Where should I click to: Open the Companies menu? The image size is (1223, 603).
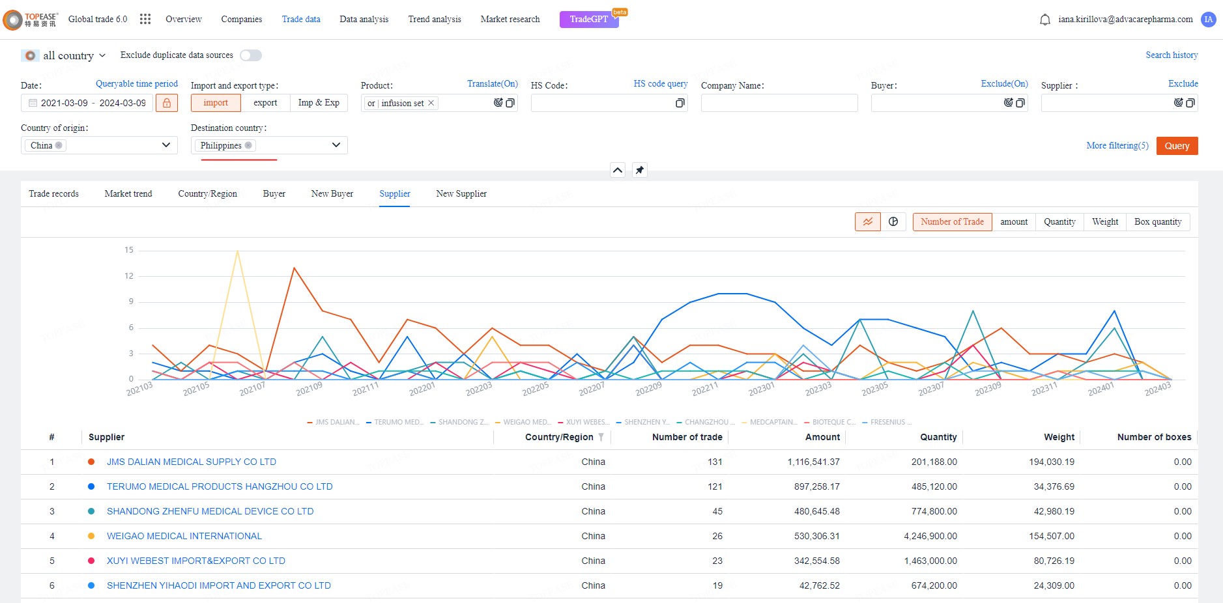pyautogui.click(x=242, y=20)
